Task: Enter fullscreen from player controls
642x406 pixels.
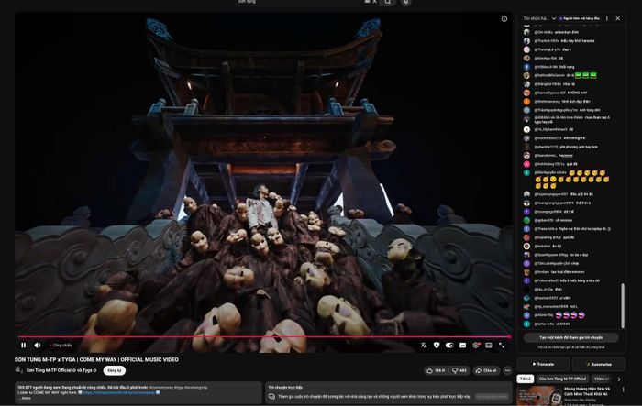Action: click(x=502, y=345)
